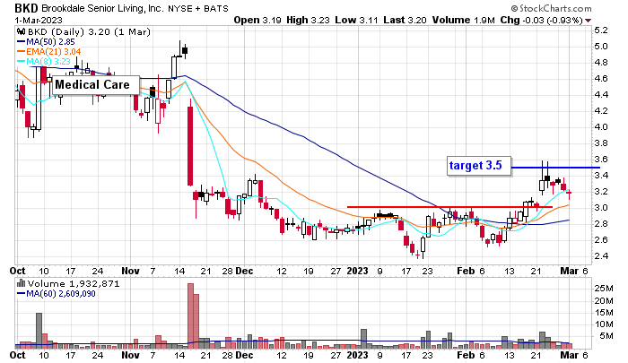Click the Feb label on the price chart date axis
The width and height of the screenshot is (628, 363).
pyautogui.click(x=466, y=271)
